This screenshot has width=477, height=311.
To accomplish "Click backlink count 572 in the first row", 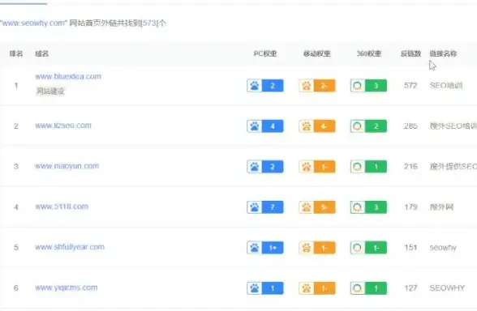I will point(410,86).
